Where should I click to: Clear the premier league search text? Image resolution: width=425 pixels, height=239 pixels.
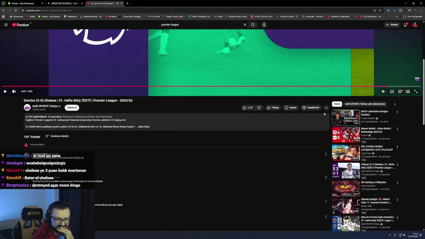click(x=245, y=25)
